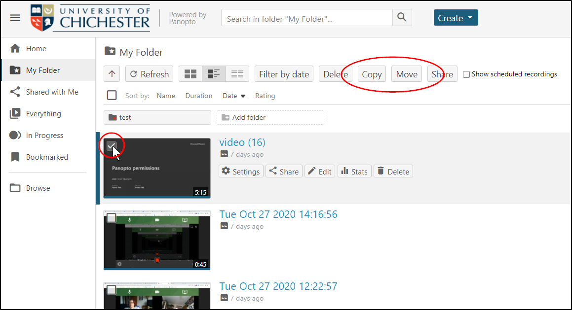572x310 pixels.
Task: Open Stats for video (16)
Action: [x=354, y=172]
